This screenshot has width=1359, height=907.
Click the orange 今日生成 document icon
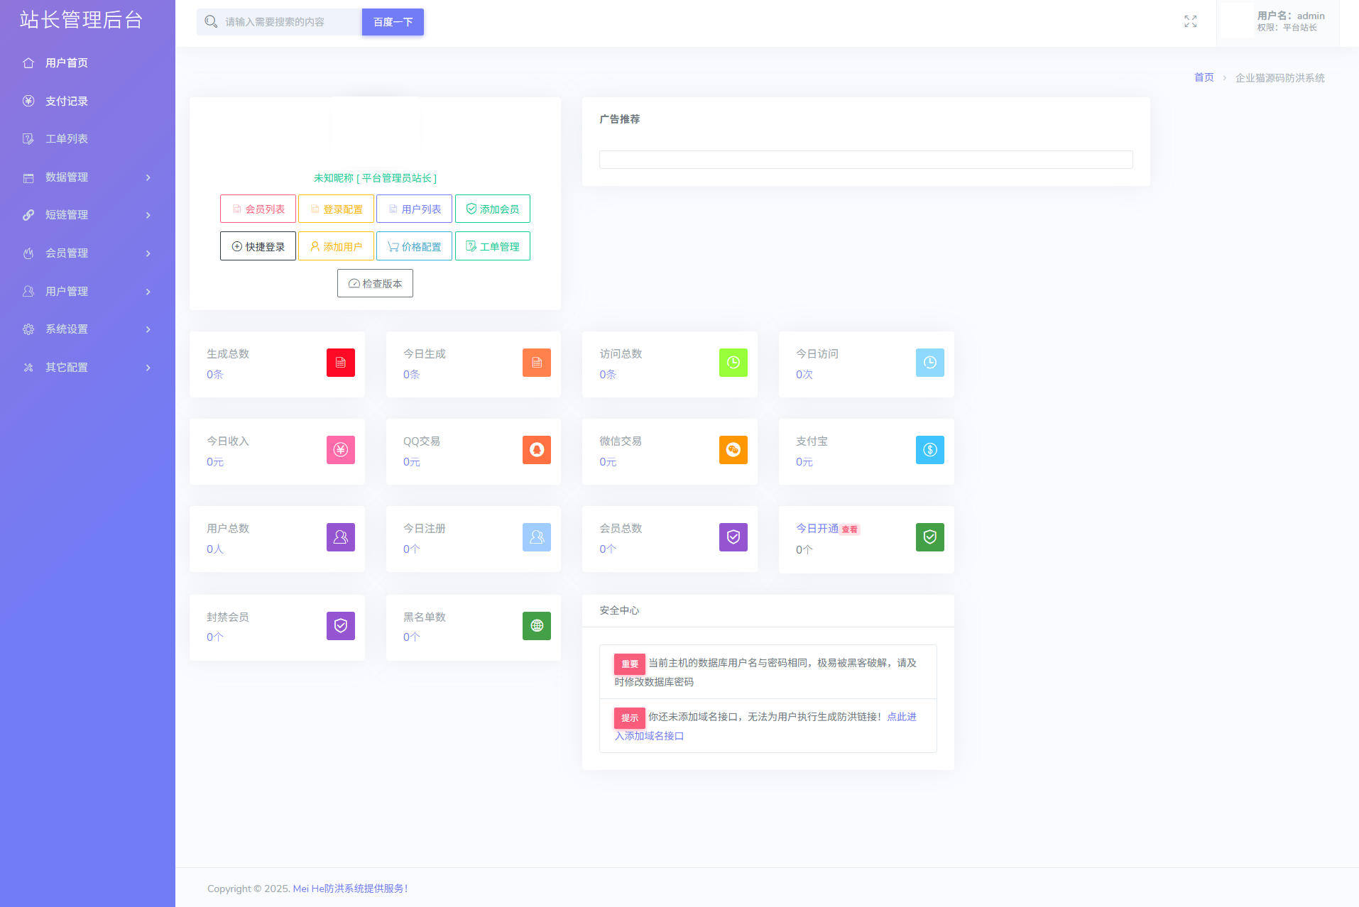click(537, 363)
